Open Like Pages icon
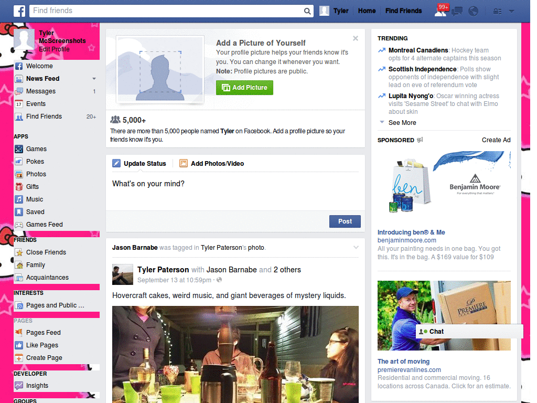537x403 pixels. 19,345
